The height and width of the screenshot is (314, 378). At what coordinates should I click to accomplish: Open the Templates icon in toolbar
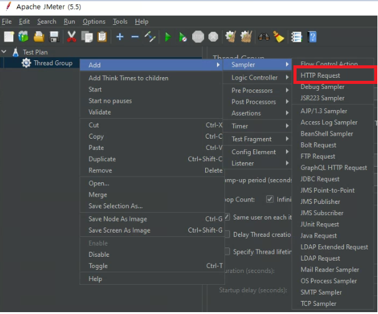tap(24, 37)
